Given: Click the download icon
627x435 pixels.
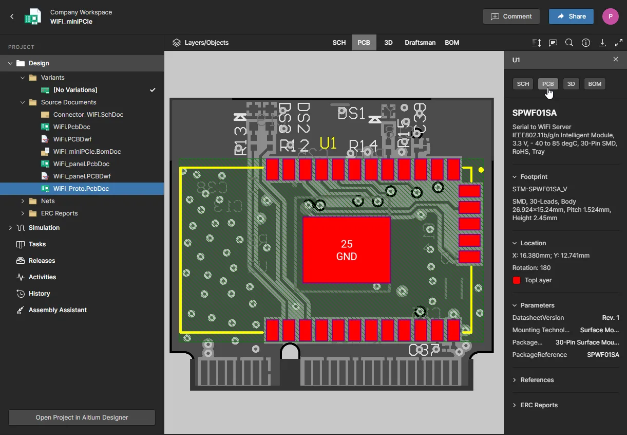Looking at the screenshot, I should click(602, 43).
